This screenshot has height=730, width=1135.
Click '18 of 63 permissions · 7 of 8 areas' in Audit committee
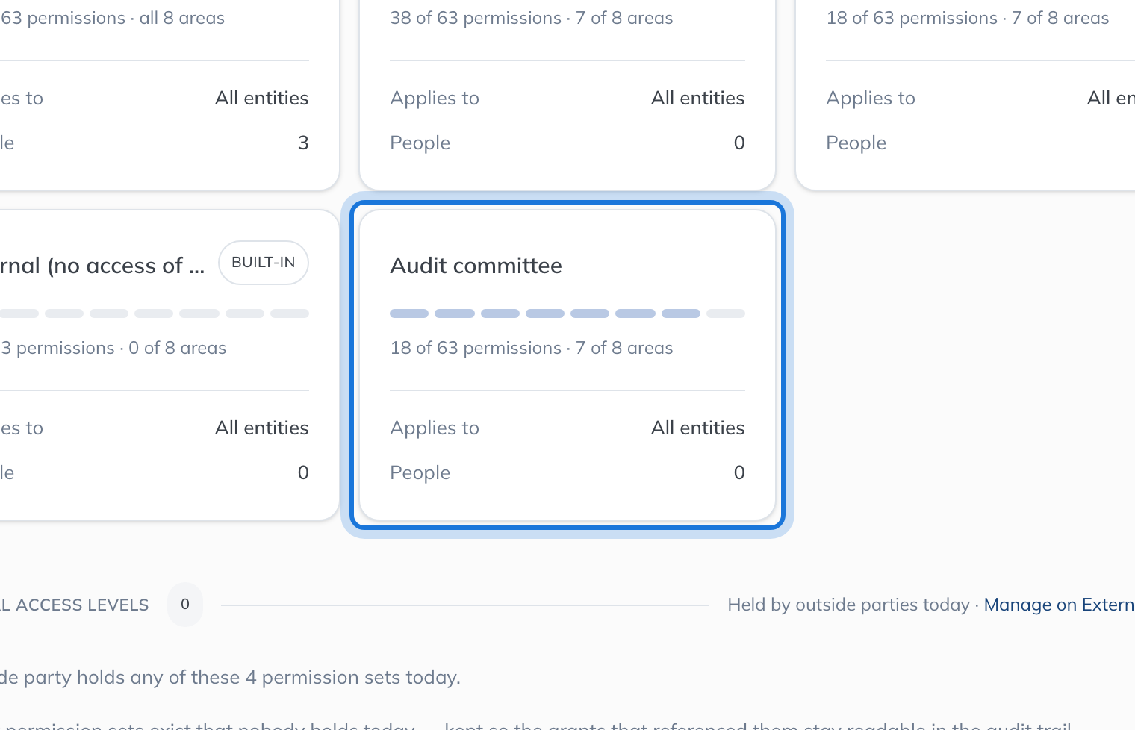point(532,348)
